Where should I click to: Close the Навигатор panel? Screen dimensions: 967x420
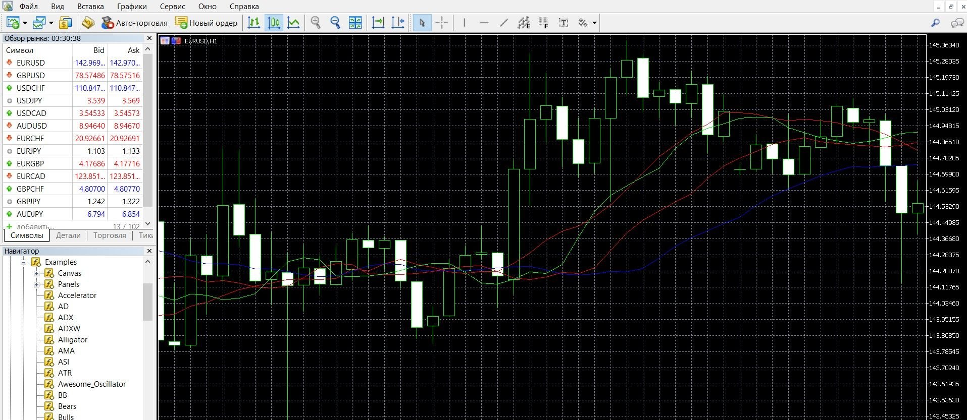(149, 251)
